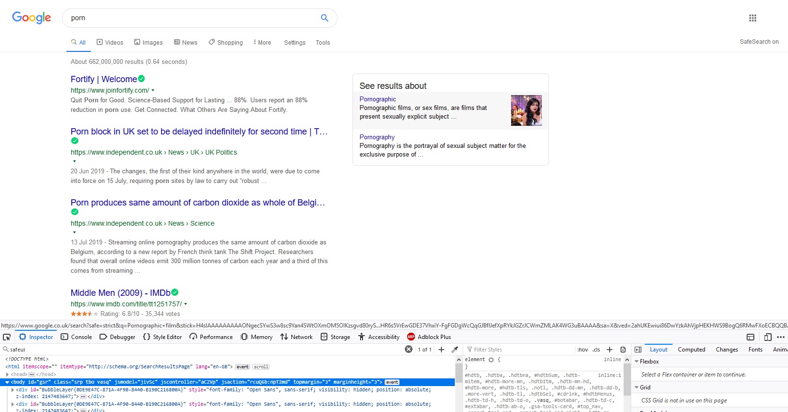Image resolution: width=788 pixels, height=412 pixels.
Task: Switch to the Shopping results tab
Action: (x=225, y=42)
